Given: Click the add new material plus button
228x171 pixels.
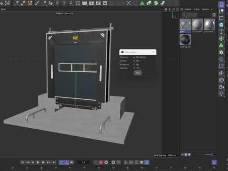Looking at the screenshot, I should coord(184,15).
